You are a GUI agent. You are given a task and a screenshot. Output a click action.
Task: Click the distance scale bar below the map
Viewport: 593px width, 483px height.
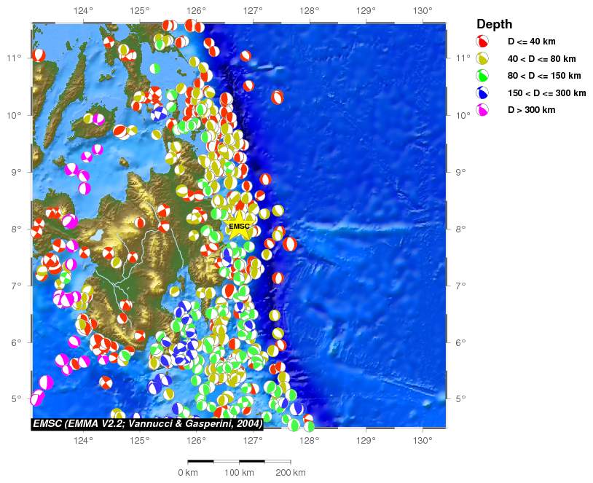(239, 461)
